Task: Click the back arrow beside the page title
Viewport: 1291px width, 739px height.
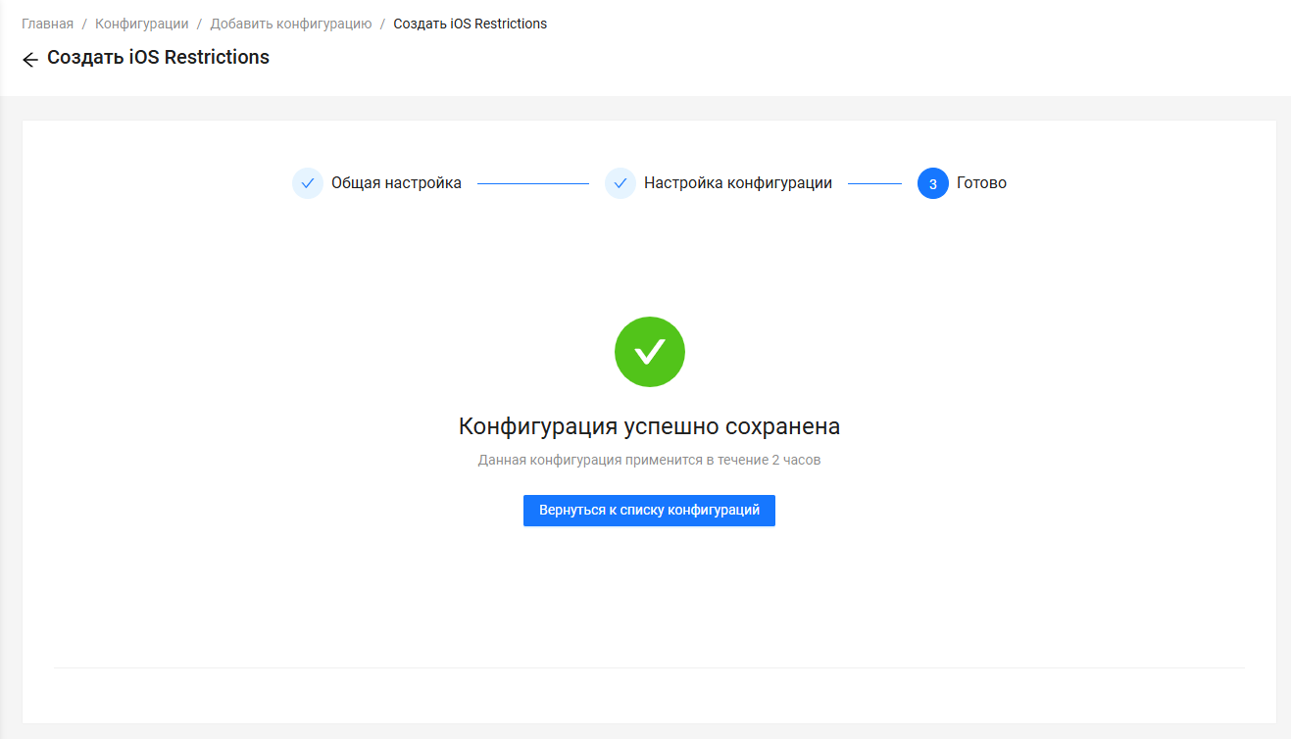Action: (x=30, y=59)
